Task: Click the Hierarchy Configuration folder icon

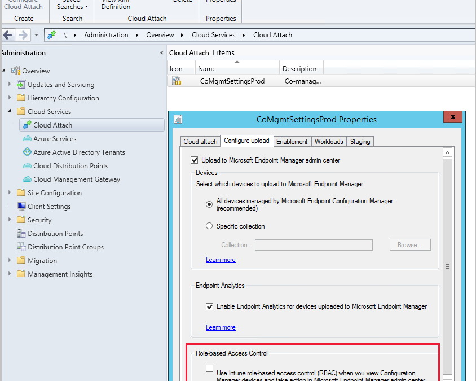Action: point(21,98)
